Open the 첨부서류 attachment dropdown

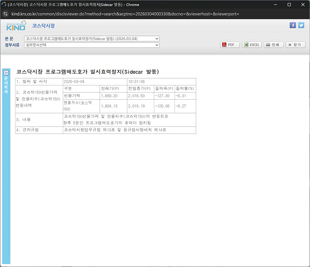point(92,45)
